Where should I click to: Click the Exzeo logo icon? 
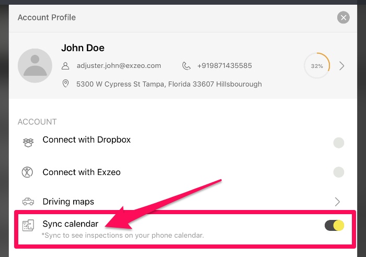pyautogui.click(x=27, y=172)
